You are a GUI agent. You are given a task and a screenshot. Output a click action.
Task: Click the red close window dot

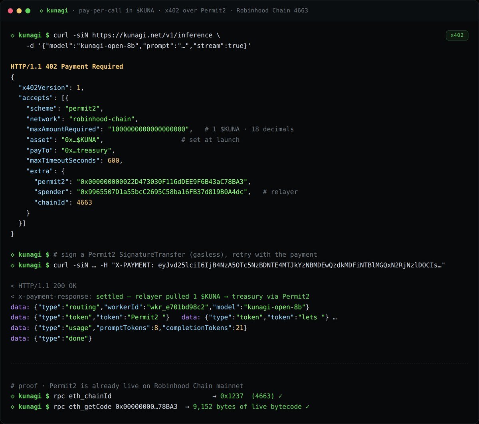(10, 11)
